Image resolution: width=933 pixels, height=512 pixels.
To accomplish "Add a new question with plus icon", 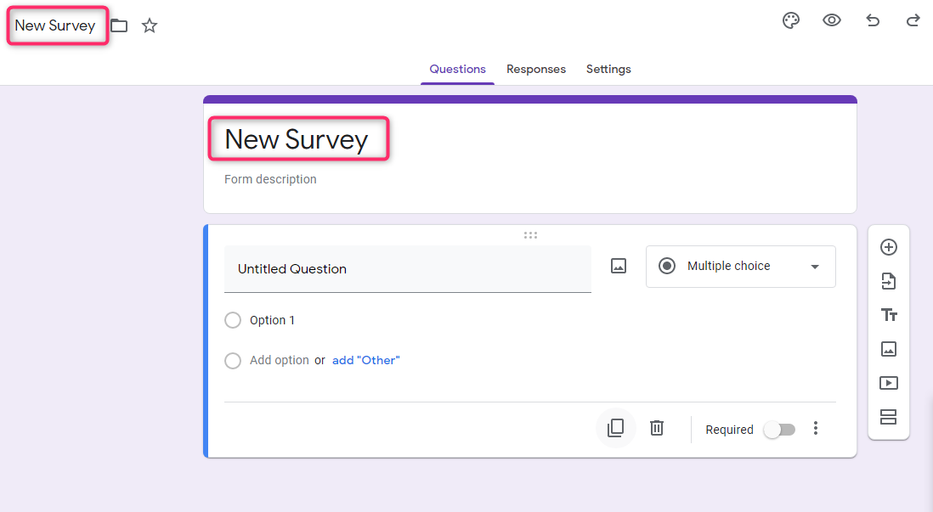I will [888, 247].
